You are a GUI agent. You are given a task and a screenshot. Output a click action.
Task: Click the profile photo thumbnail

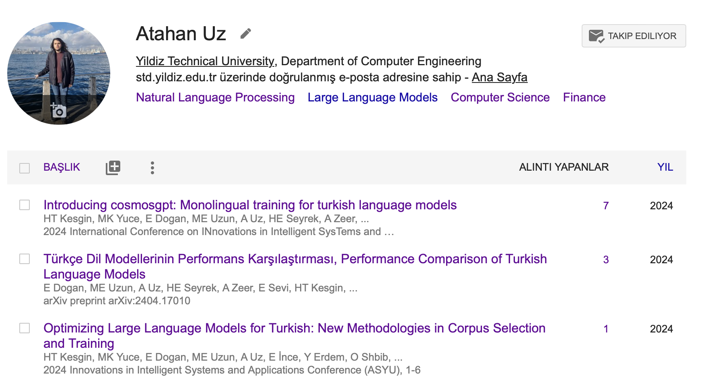[x=59, y=64]
